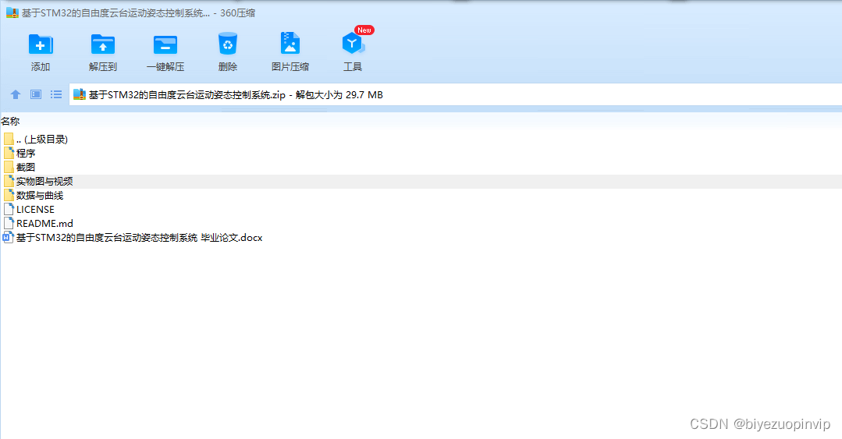Click the file icon beside README.md
842x439 pixels.
pos(9,223)
